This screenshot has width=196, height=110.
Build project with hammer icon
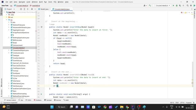150,5
